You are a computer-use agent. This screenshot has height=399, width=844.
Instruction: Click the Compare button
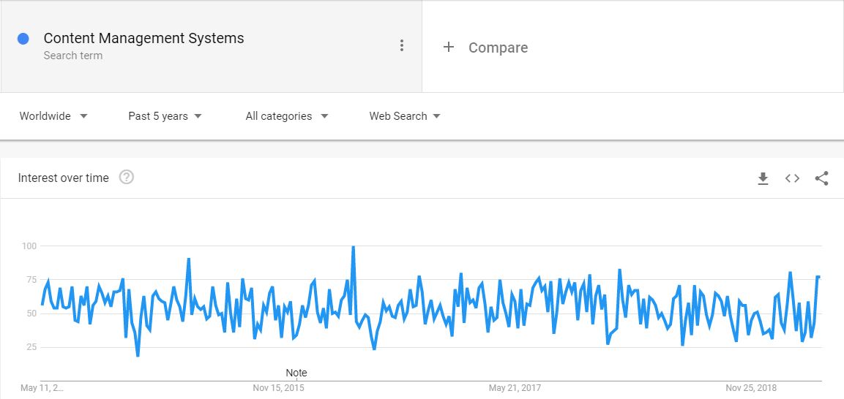coord(485,47)
